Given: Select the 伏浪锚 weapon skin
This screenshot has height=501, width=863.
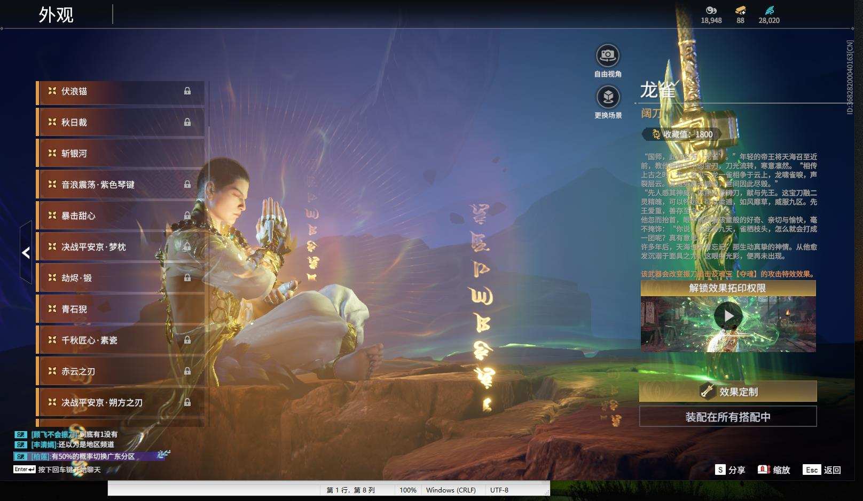Looking at the screenshot, I should pyautogui.click(x=120, y=92).
